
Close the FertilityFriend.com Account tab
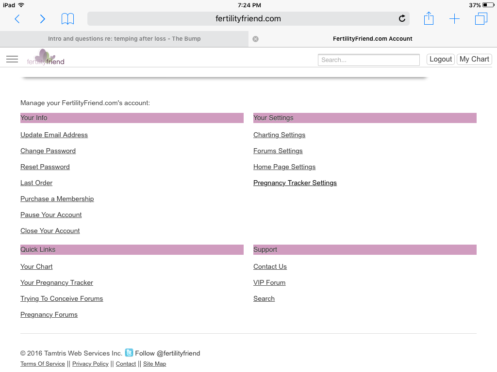point(255,39)
